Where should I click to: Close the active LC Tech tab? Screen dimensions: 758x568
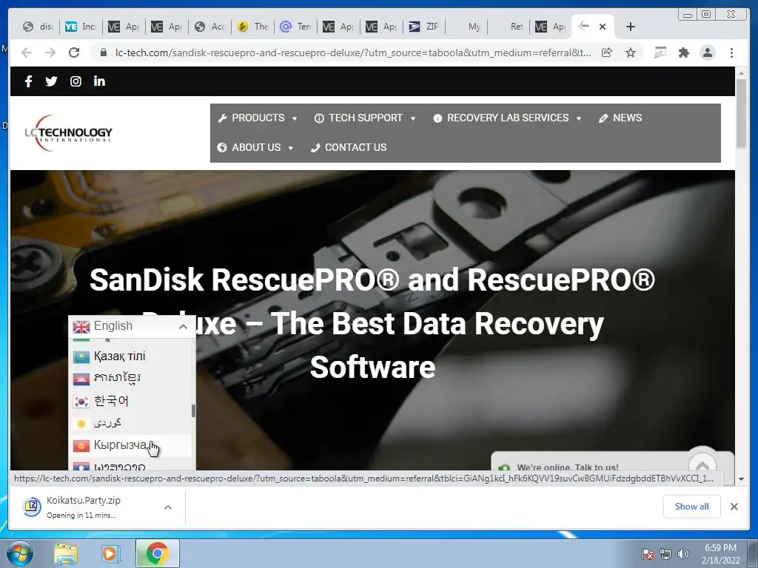point(603,27)
